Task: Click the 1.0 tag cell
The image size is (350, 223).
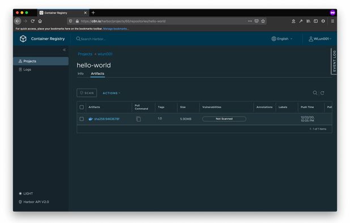Action: pyautogui.click(x=160, y=118)
